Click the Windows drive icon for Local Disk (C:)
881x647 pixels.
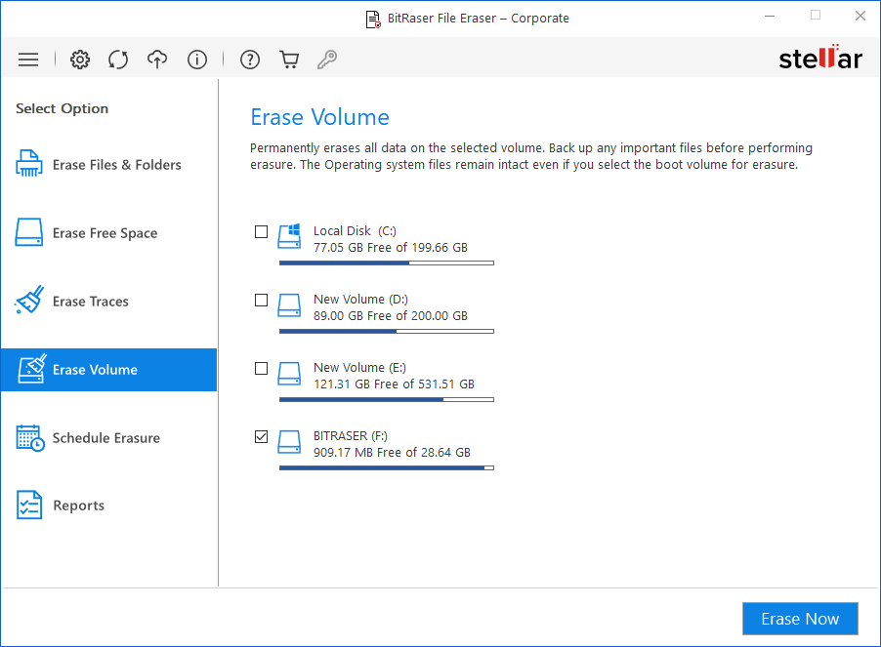(x=289, y=236)
